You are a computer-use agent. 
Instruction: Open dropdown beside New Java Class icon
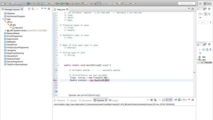click(79, 4)
